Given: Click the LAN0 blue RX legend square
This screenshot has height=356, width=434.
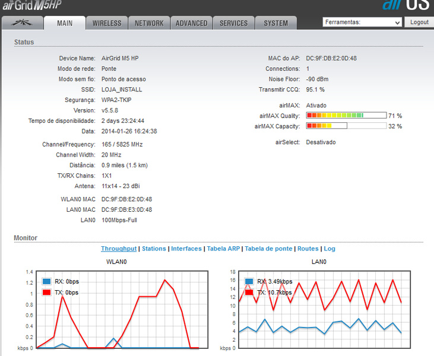Looking at the screenshot, I should click(249, 281).
